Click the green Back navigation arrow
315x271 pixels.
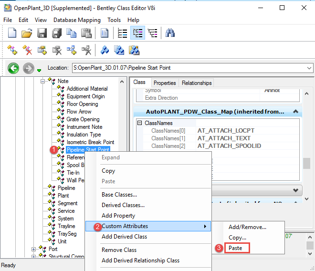coord(13,68)
